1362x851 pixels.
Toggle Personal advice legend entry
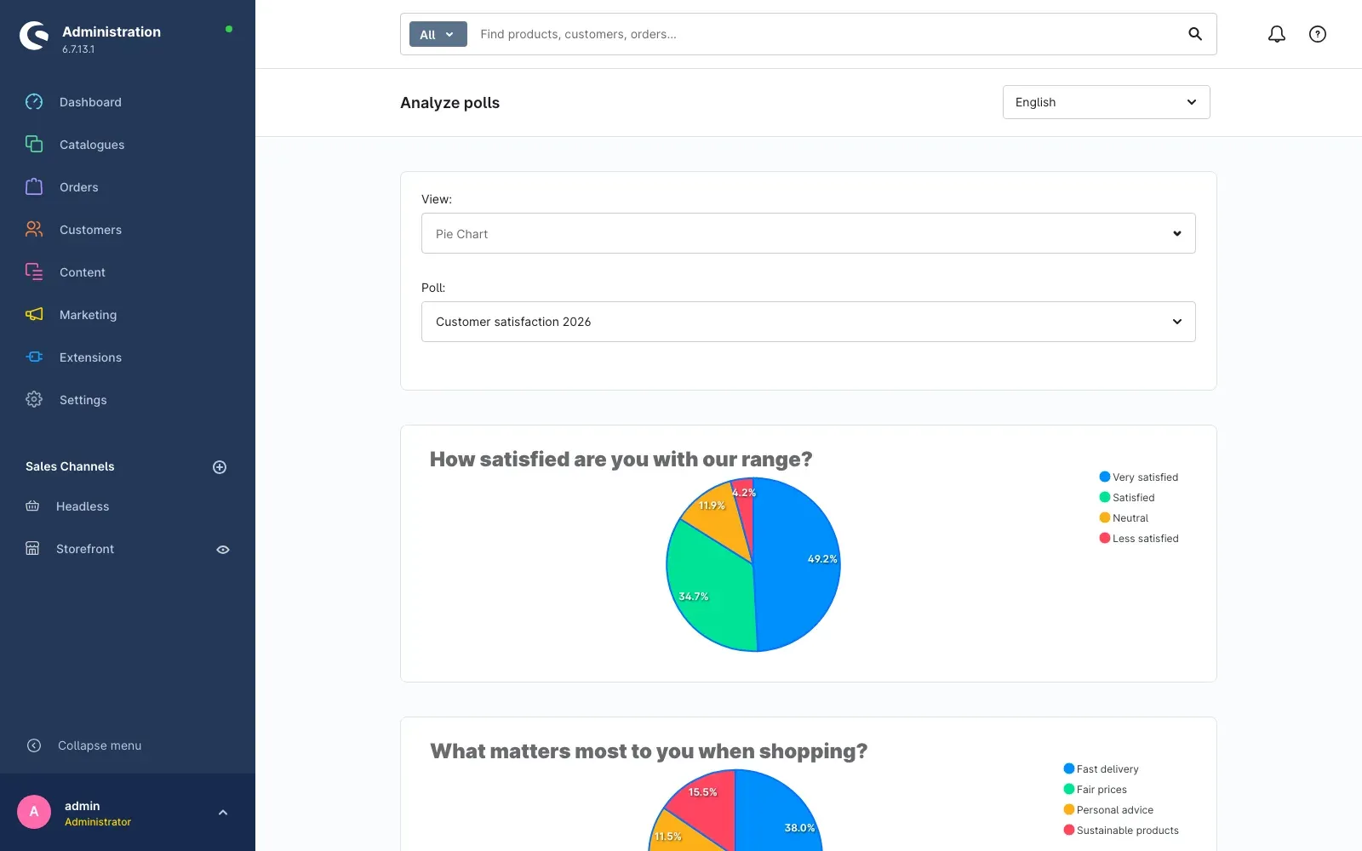tap(1108, 810)
